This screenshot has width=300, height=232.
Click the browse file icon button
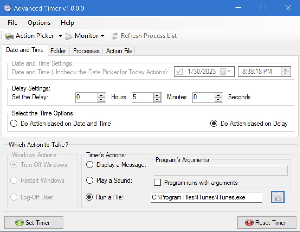[278, 197]
